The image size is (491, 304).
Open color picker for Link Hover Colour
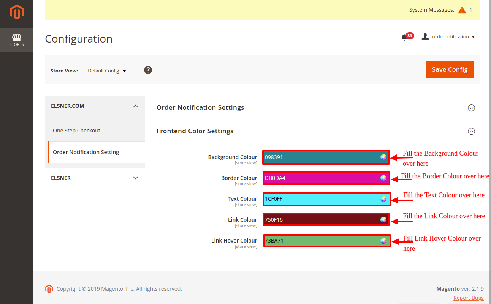point(383,241)
